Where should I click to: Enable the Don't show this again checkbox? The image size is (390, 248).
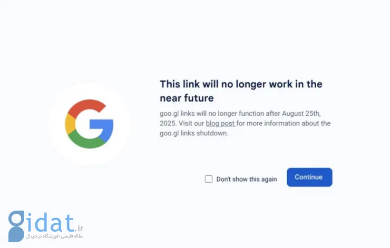pyautogui.click(x=209, y=179)
